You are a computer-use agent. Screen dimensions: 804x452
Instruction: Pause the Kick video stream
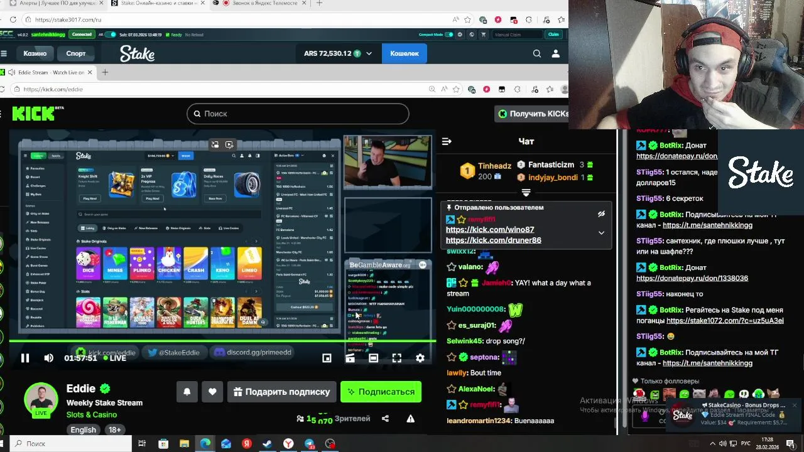pos(25,358)
